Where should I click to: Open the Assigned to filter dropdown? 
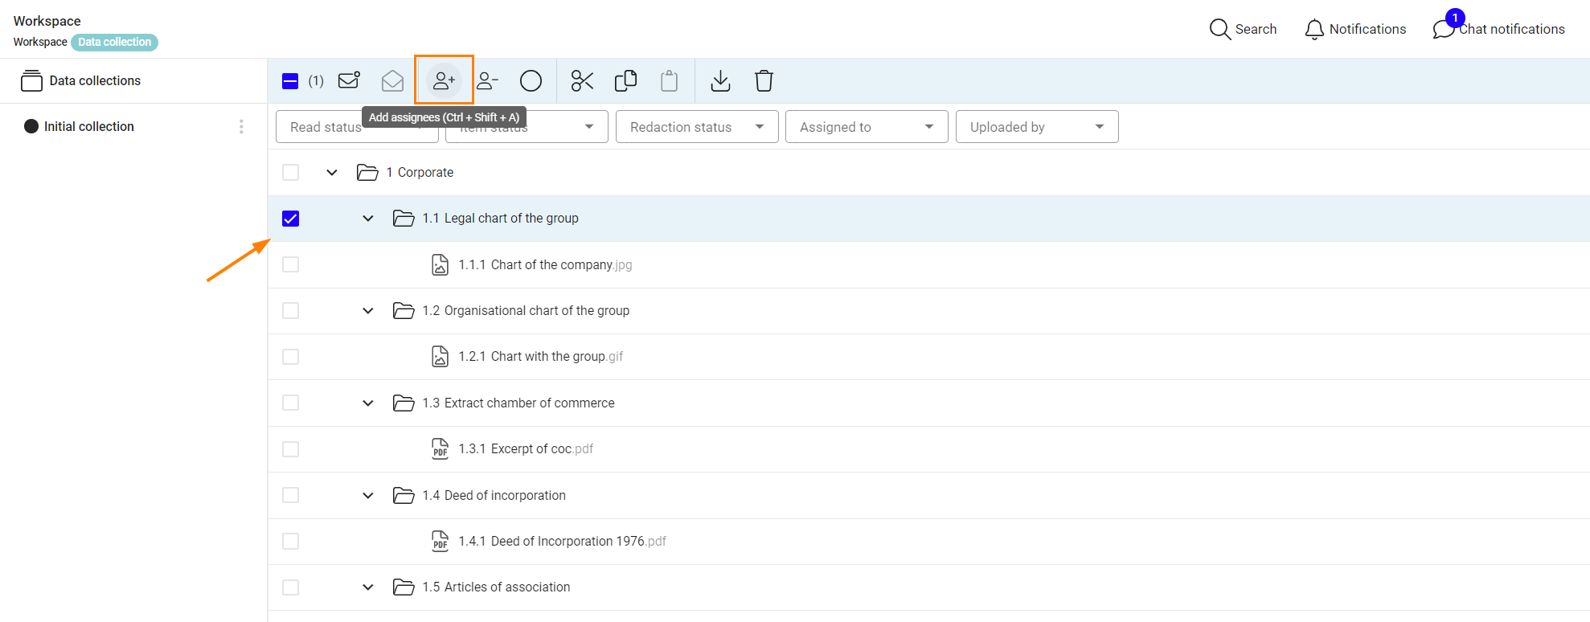click(x=866, y=127)
